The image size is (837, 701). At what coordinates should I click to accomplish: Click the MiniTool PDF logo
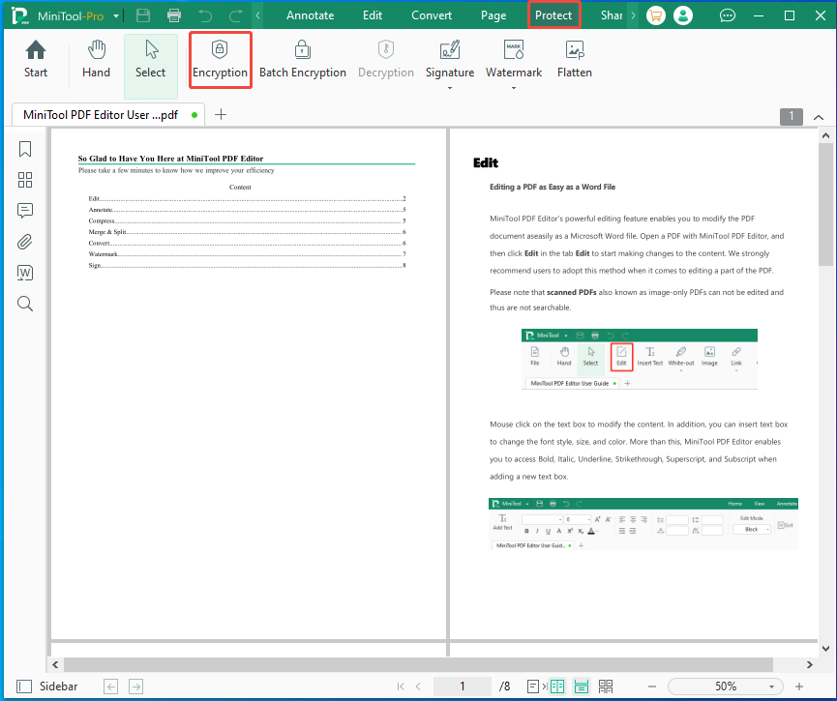click(x=19, y=15)
